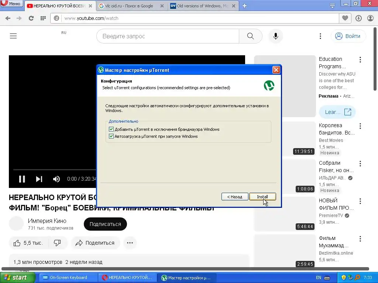Click the magnifier tray icon
This screenshot has width=378, height=283.
pos(357,277)
